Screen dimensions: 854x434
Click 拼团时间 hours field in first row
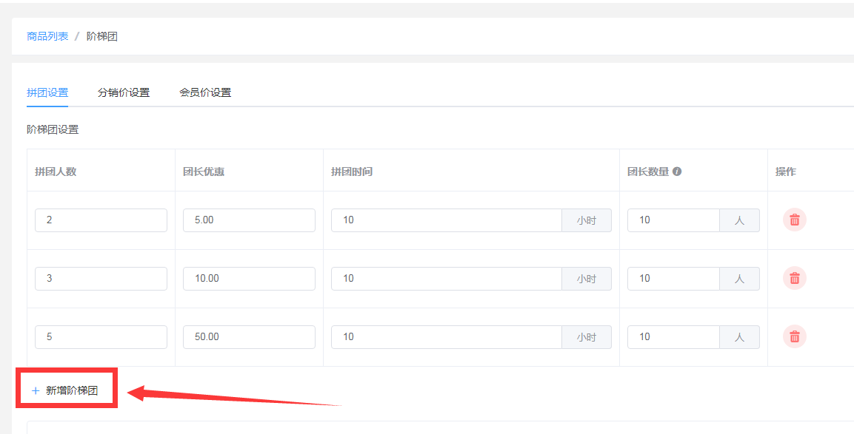[447, 220]
